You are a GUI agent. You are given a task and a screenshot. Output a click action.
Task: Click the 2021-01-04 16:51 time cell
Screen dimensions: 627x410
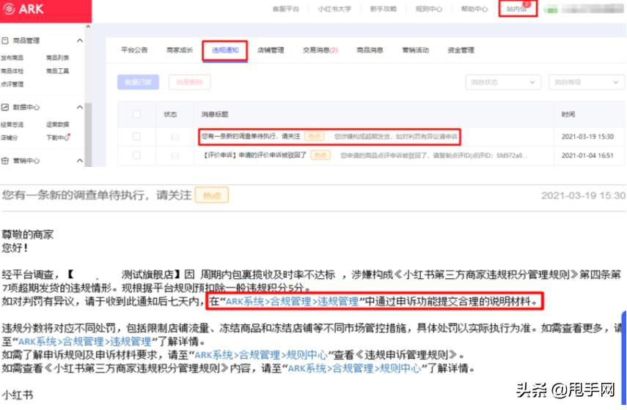pyautogui.click(x=587, y=155)
